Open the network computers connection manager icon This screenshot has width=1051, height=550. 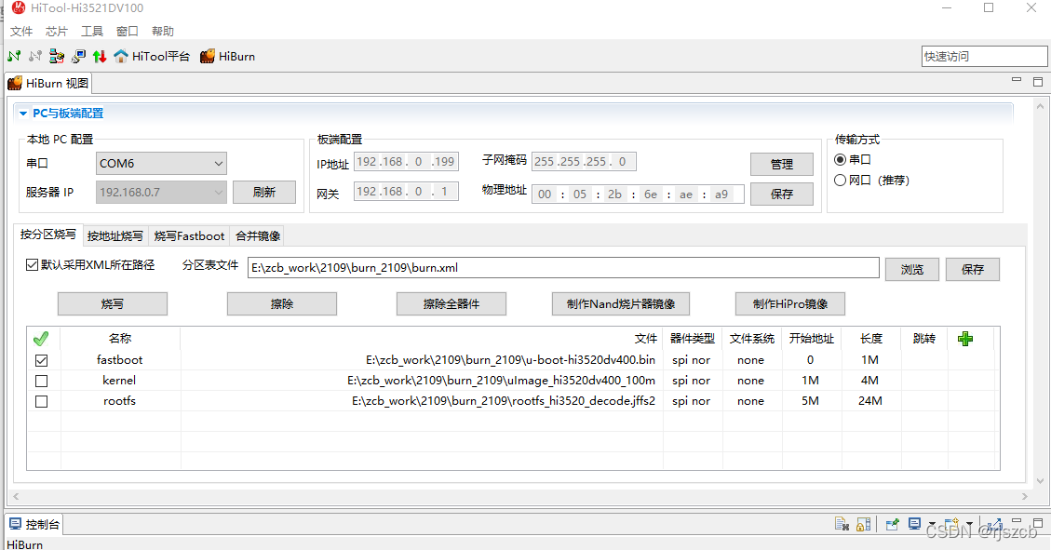pos(57,56)
